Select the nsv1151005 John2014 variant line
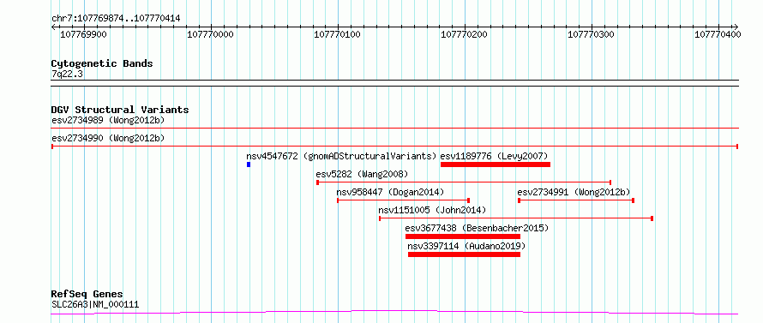The image size is (763, 323). click(x=516, y=218)
